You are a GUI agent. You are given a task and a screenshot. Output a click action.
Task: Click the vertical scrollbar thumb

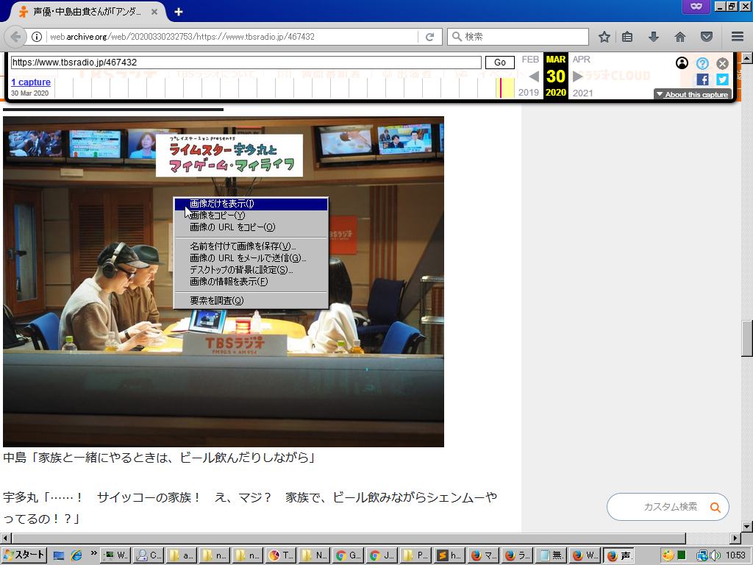click(x=747, y=338)
